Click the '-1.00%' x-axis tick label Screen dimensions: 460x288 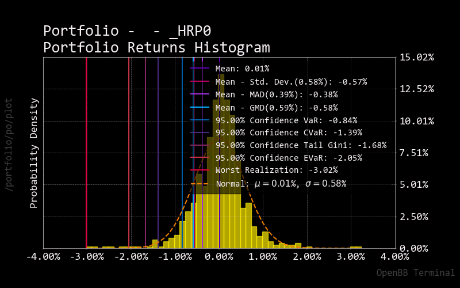click(175, 257)
